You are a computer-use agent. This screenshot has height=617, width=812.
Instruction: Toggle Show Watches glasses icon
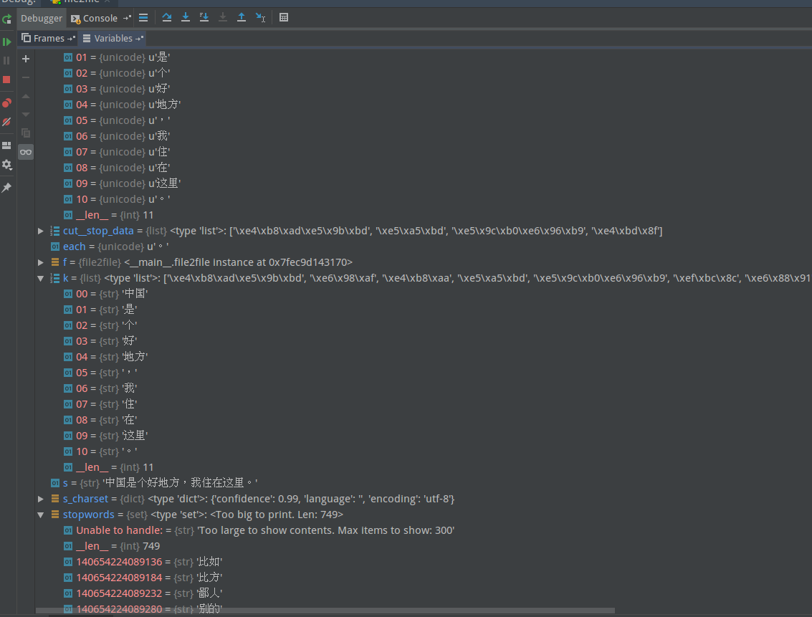[x=26, y=152]
